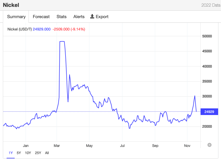Click the 2022 Data link

[211, 5]
